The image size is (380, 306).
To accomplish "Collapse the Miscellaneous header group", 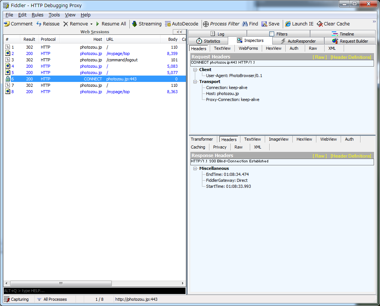I will [195, 168].
